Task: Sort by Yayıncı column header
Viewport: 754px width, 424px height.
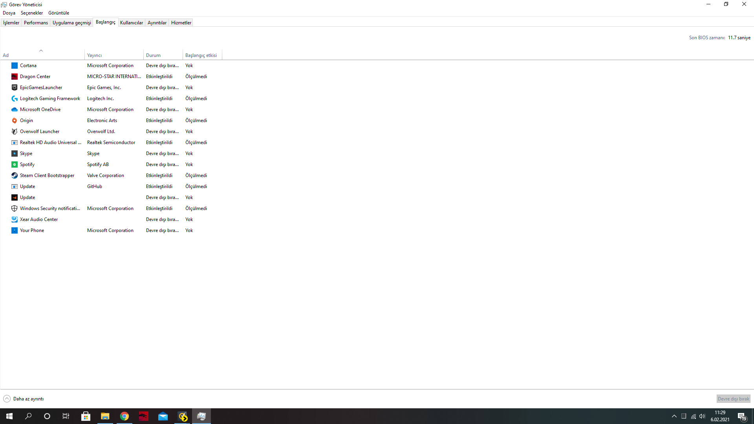Action: pyautogui.click(x=114, y=55)
